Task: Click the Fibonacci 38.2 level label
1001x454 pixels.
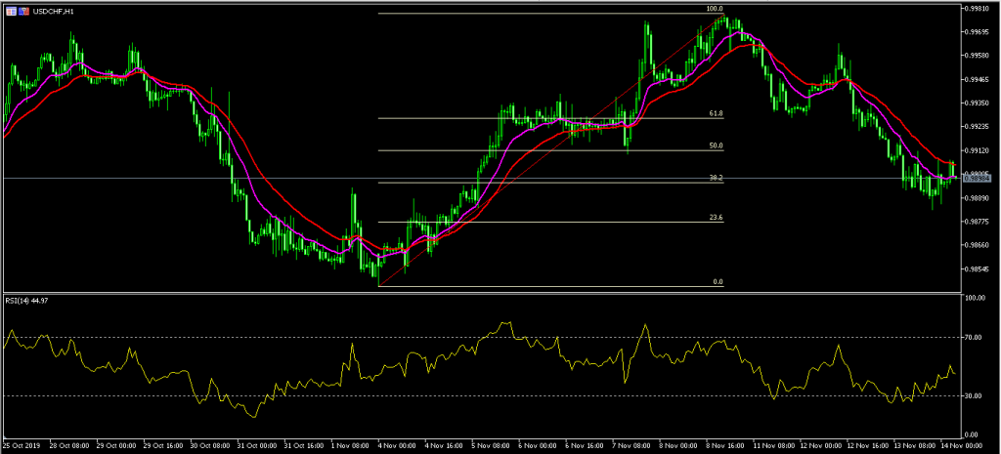Action: coord(717,179)
